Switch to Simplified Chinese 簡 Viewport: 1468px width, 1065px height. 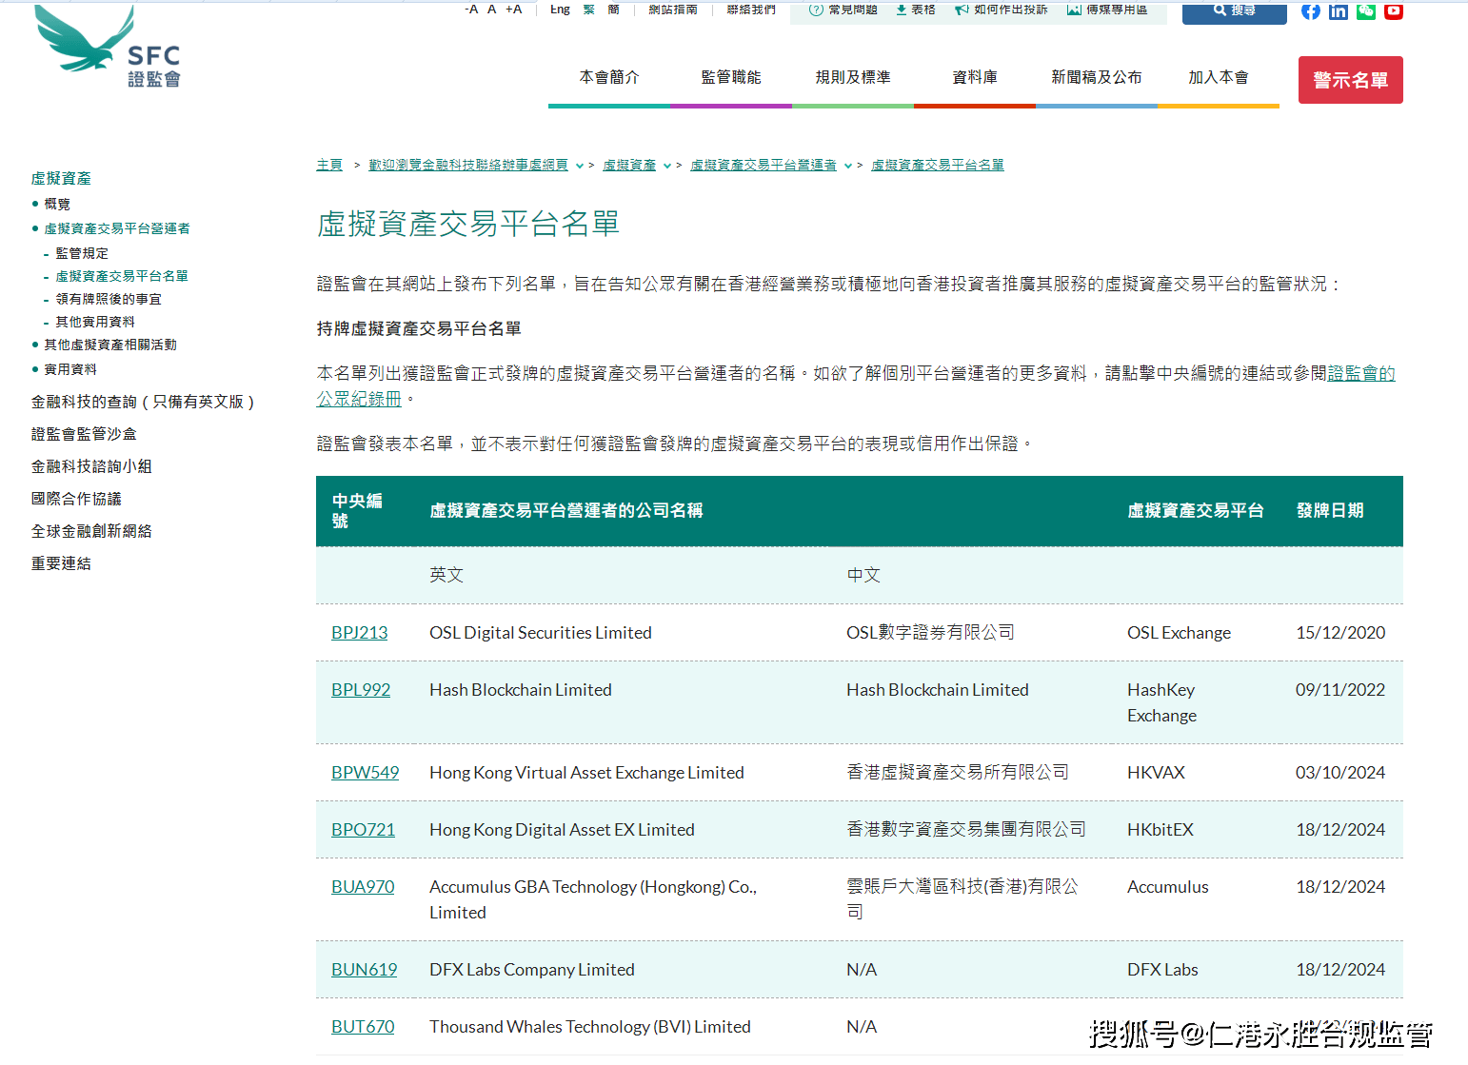tap(614, 10)
